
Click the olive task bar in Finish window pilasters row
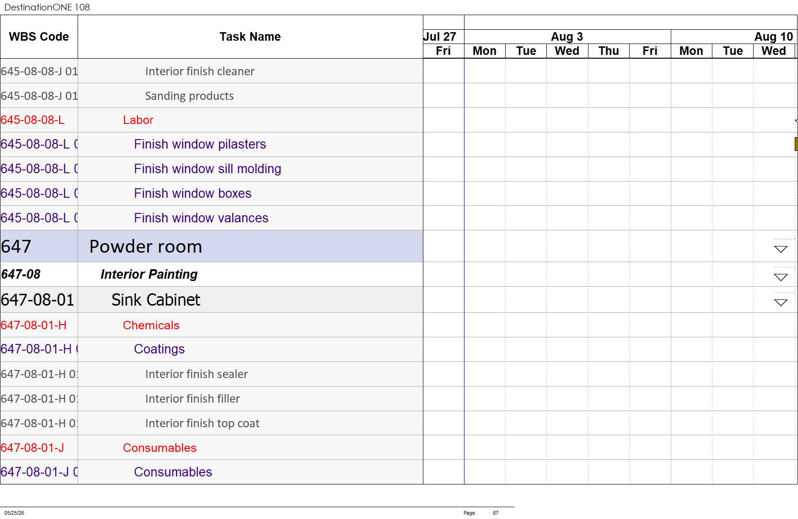tap(796, 144)
